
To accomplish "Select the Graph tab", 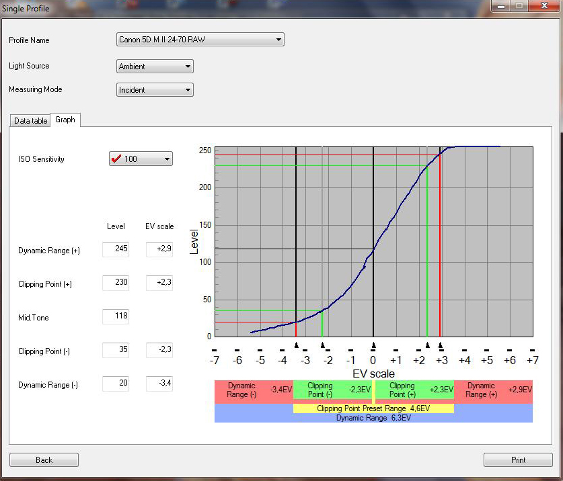I will tap(65, 120).
